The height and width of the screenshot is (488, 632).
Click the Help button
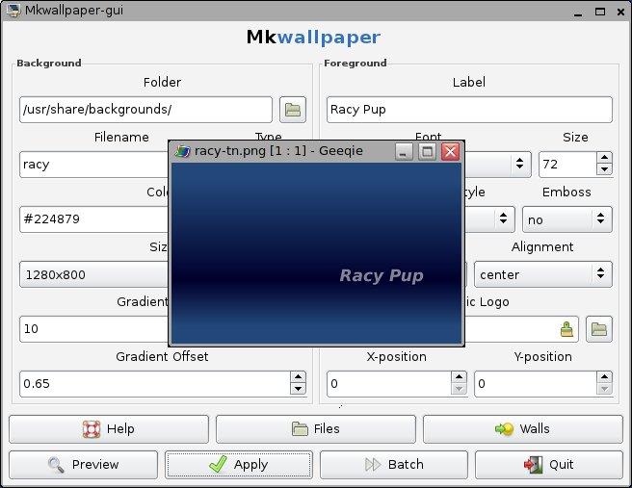tap(109, 429)
